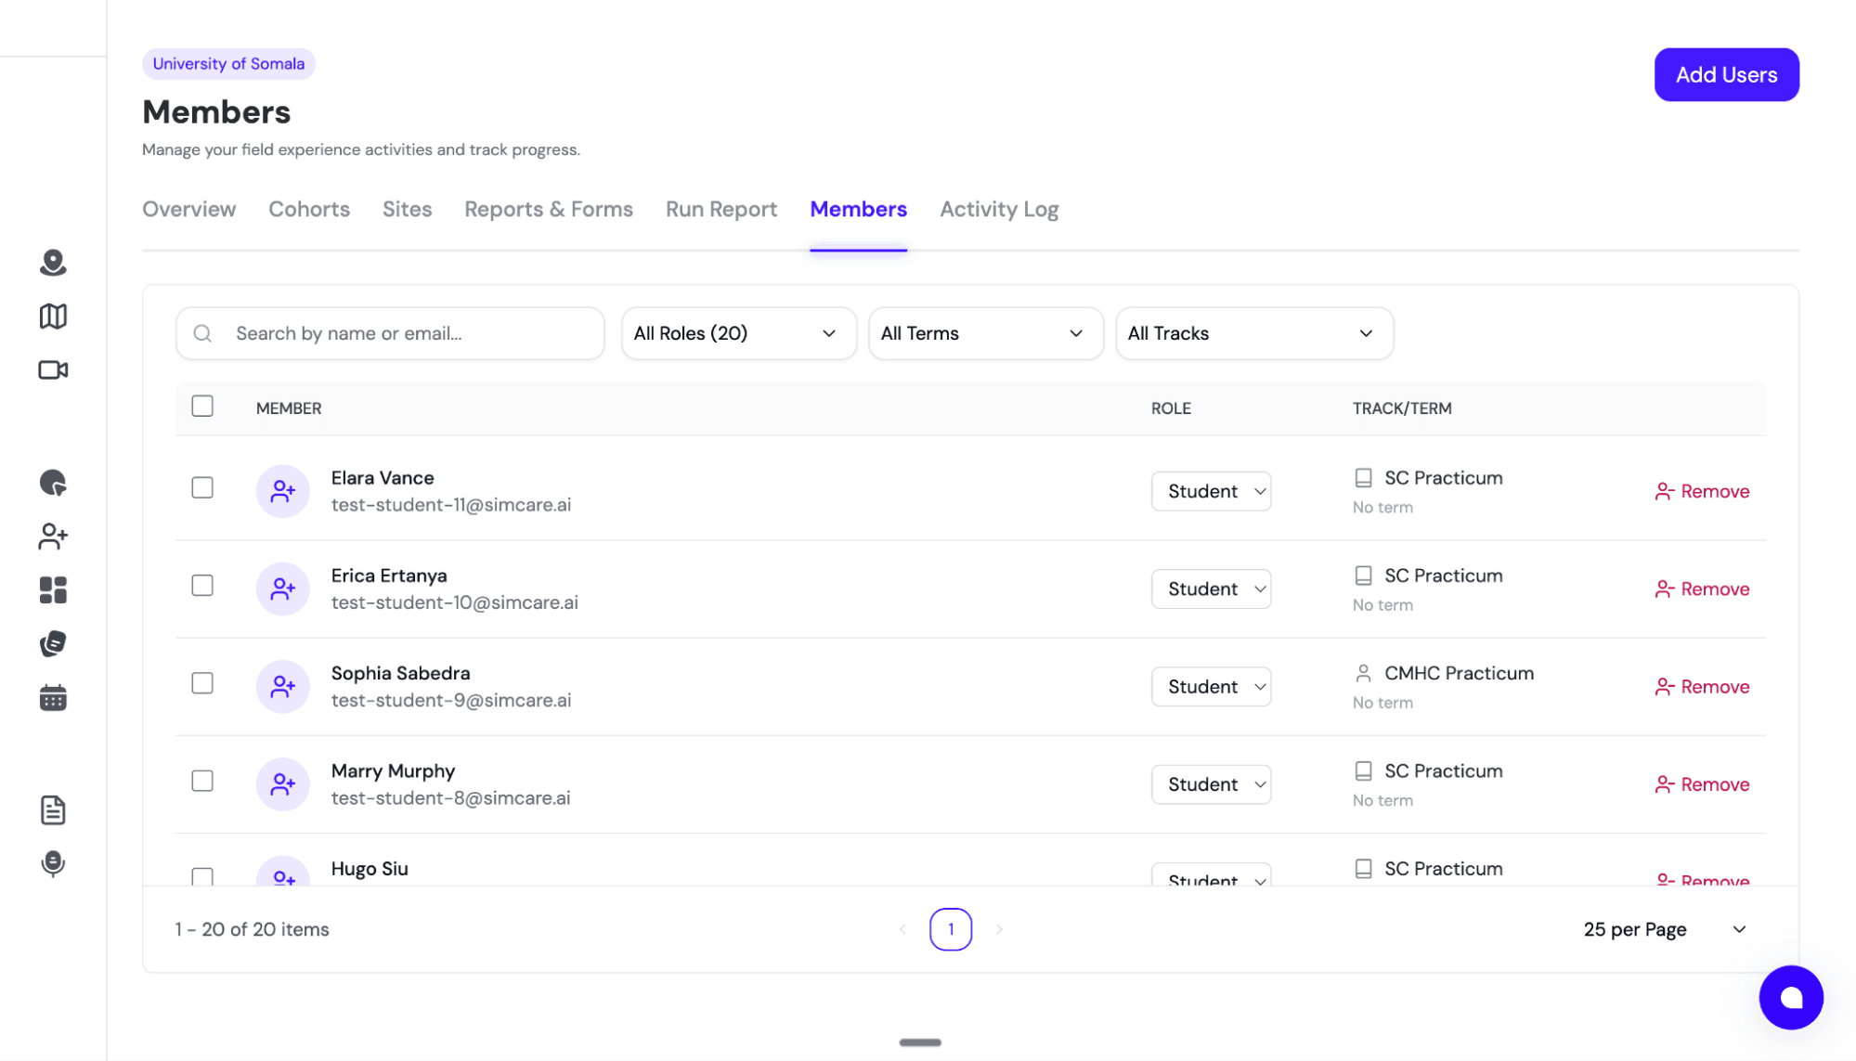Screen dimensions: 1856x1061
Task: Open Marry Murphy's Student role dropdown
Action: pos(1210,783)
